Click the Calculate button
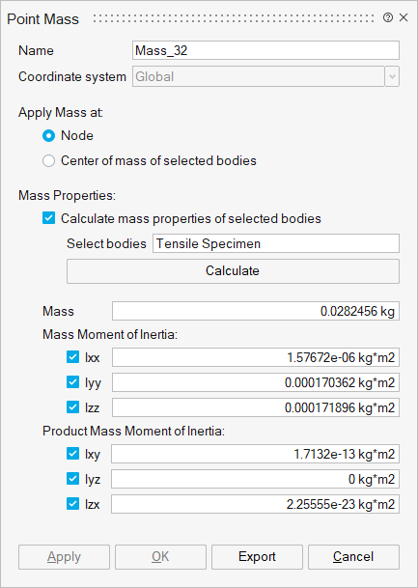This screenshot has width=418, height=588. pyautogui.click(x=233, y=271)
